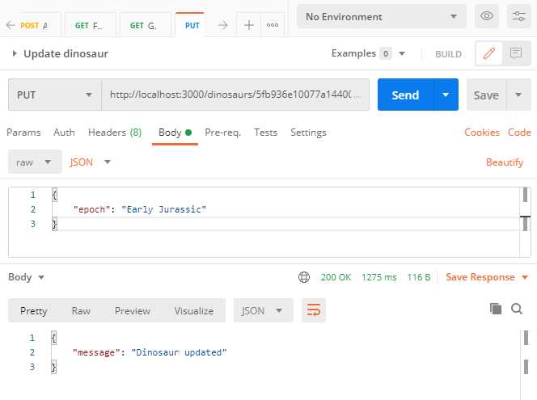Open the Send button dropdown arrow

click(x=446, y=95)
